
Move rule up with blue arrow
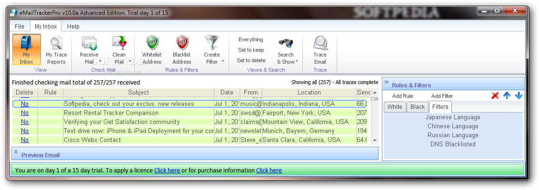click(507, 95)
